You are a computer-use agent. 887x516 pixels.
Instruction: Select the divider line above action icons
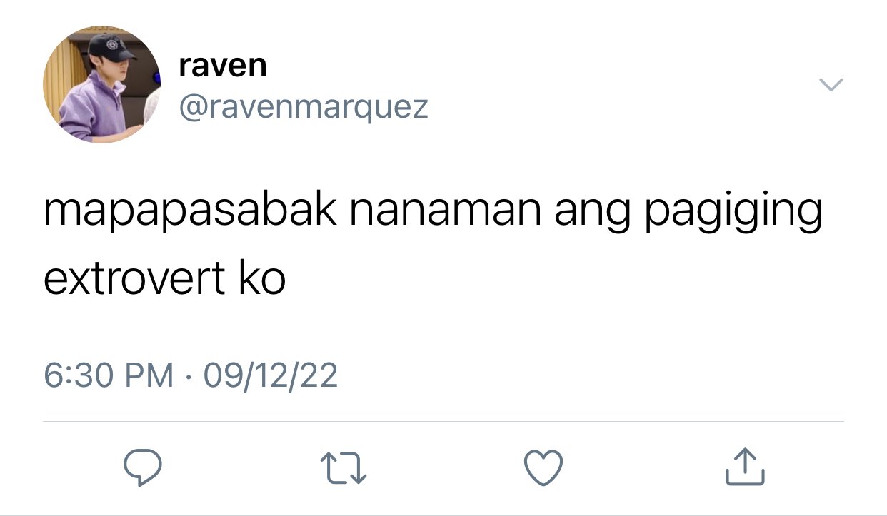443,421
